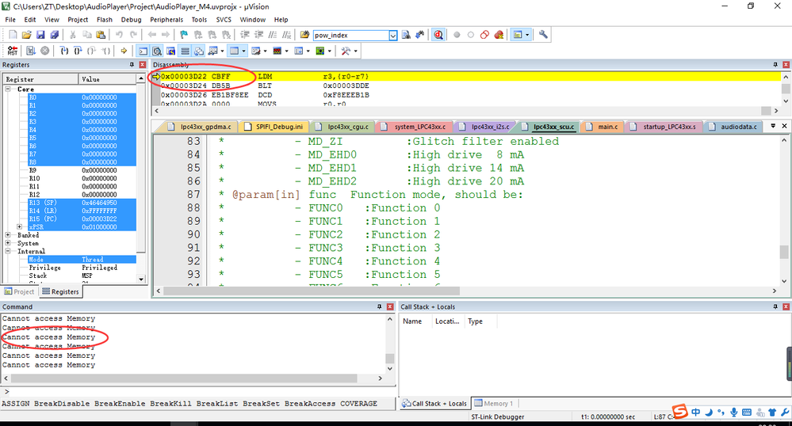Reset the CPU with the RST icon
Viewport: 792px width, 426px height.
(x=12, y=51)
